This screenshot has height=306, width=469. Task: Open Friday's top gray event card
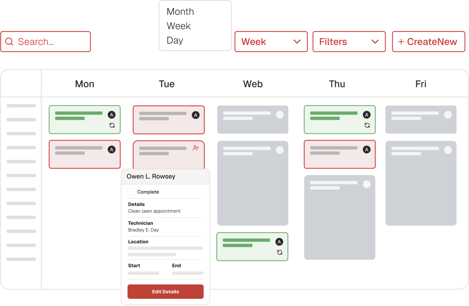click(421, 119)
